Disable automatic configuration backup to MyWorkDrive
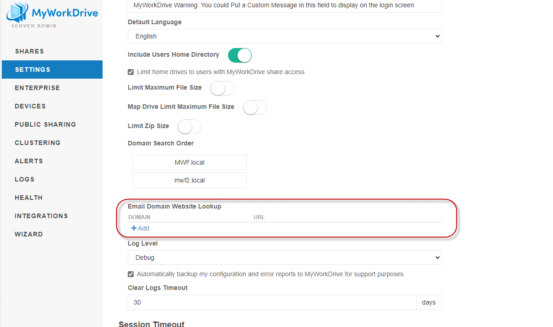553x327 pixels. (x=130, y=273)
